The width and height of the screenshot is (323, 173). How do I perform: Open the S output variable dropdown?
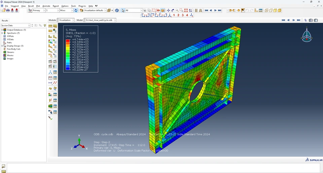(x=52, y=10)
